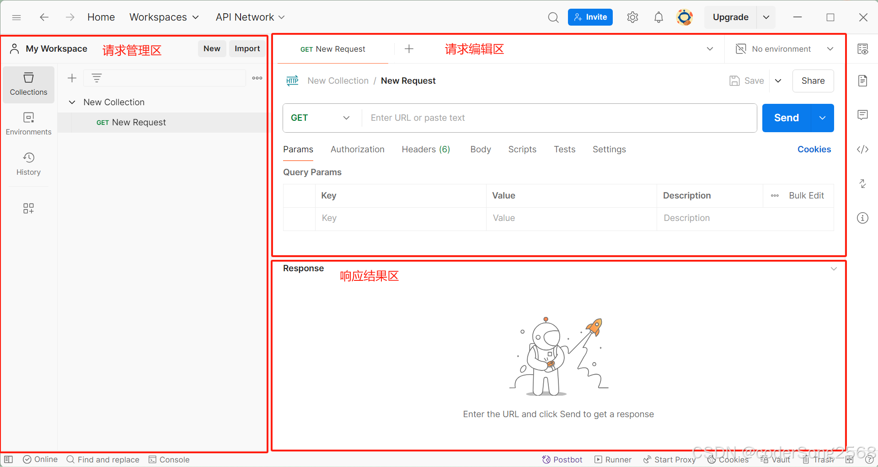The image size is (878, 467).
Task: Open notifications bell
Action: pos(658,17)
